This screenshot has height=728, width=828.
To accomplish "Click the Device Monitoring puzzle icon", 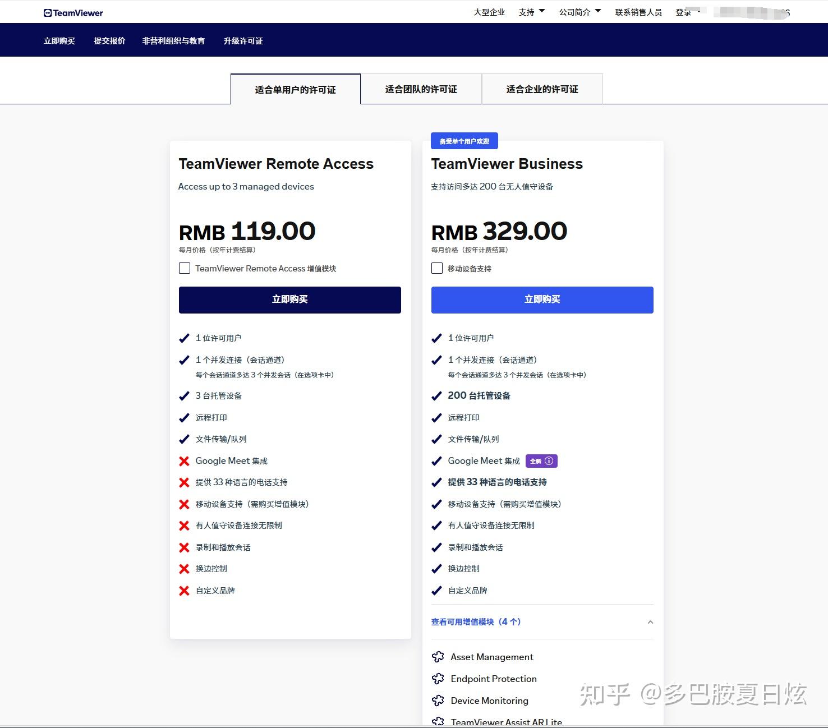I will [439, 701].
